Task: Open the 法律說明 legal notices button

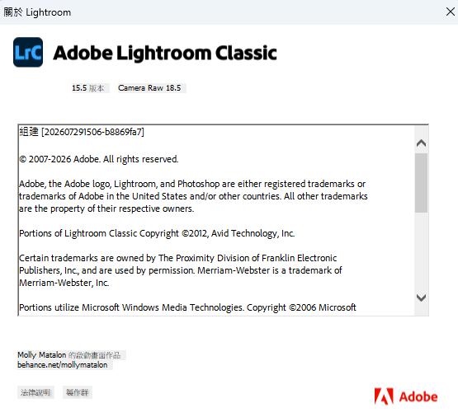Action: pyautogui.click(x=35, y=392)
